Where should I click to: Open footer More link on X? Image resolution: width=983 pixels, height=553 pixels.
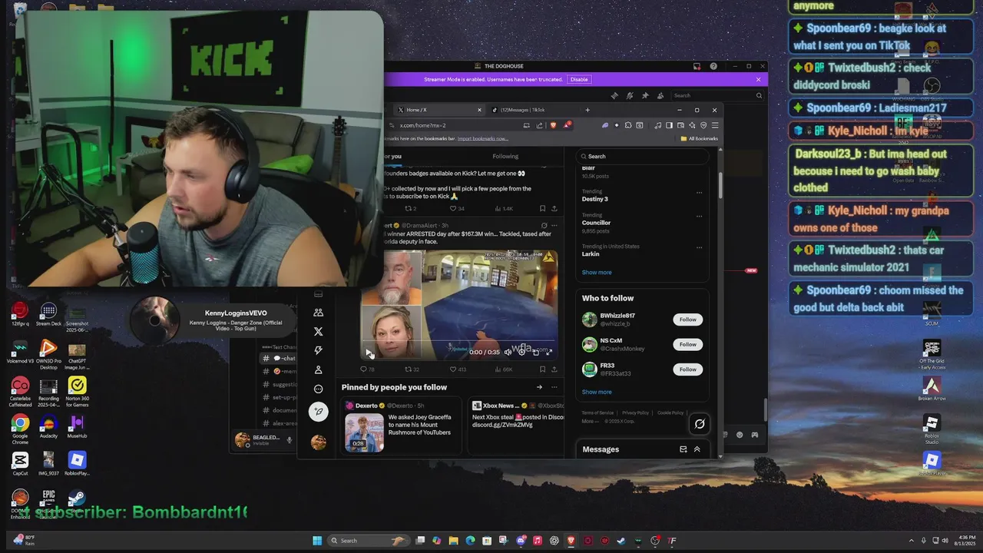click(x=590, y=421)
